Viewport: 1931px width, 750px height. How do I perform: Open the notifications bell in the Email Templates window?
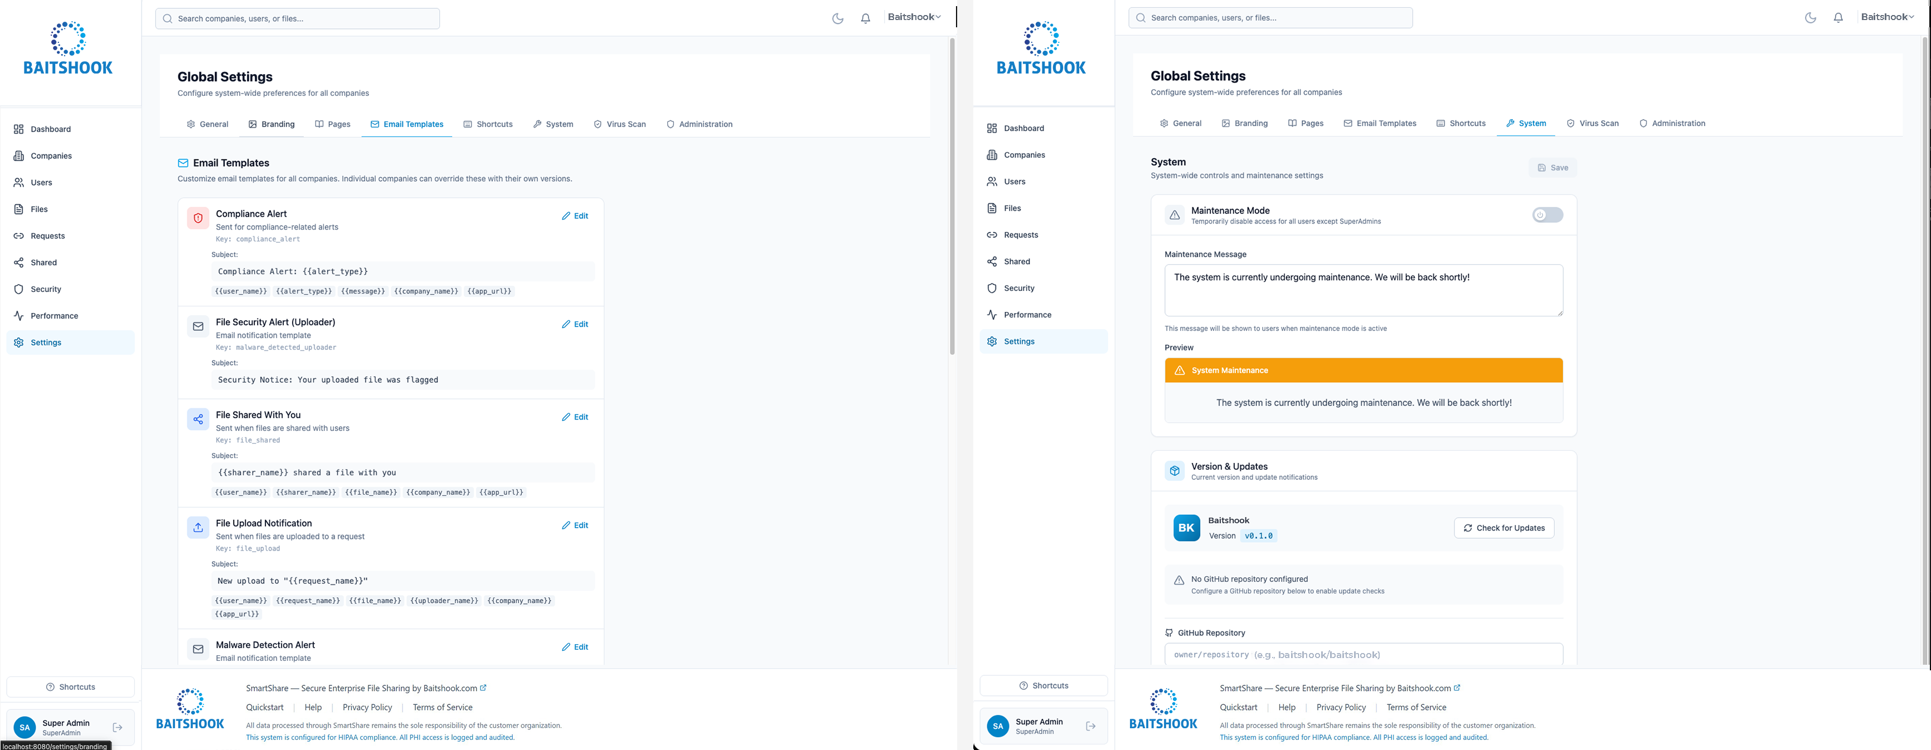865,19
